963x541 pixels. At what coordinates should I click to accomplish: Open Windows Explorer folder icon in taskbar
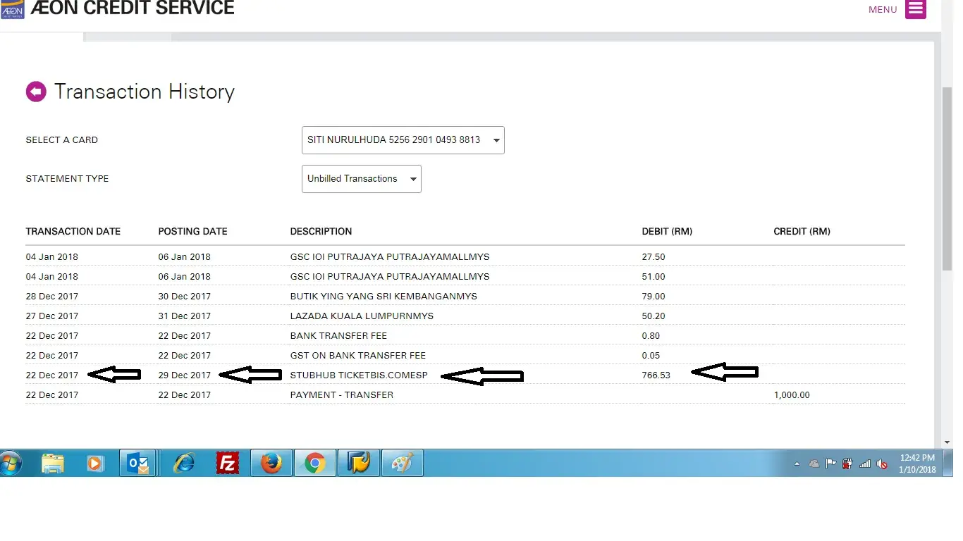(53, 464)
